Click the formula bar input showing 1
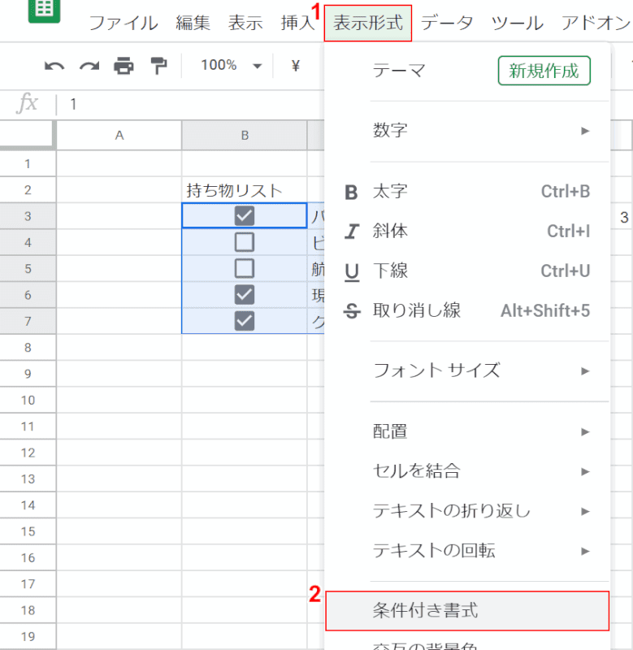The image size is (633, 650). (x=191, y=104)
